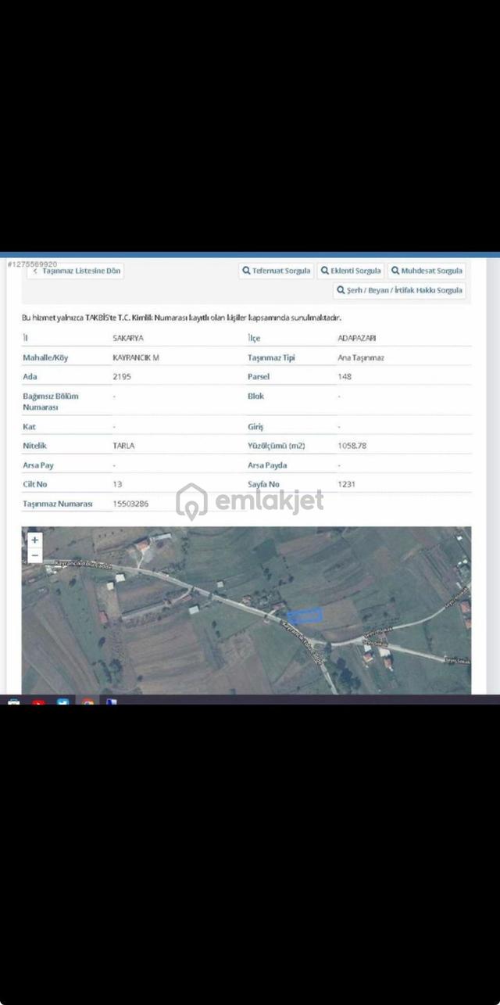This screenshot has width=500, height=1005.
Task: Select the Ana Taşınmaz type value
Action: pos(361,357)
